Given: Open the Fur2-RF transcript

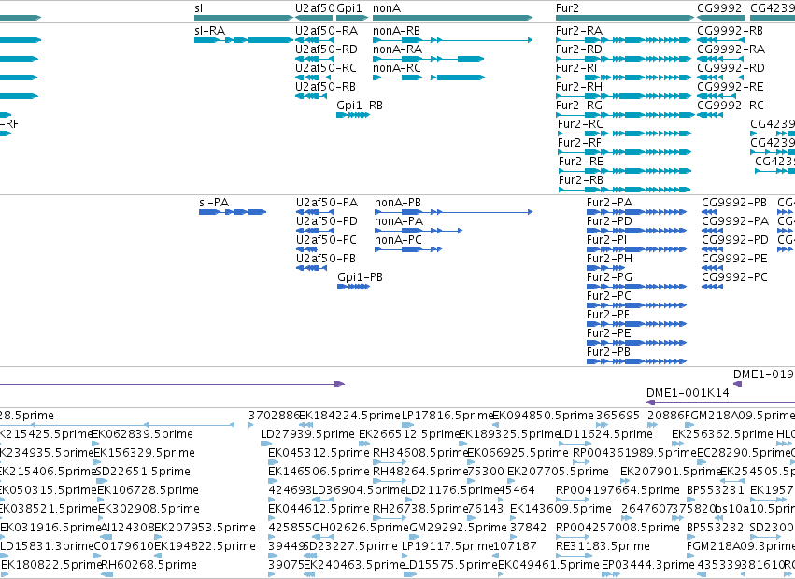Looking at the screenshot, I should (x=579, y=143).
